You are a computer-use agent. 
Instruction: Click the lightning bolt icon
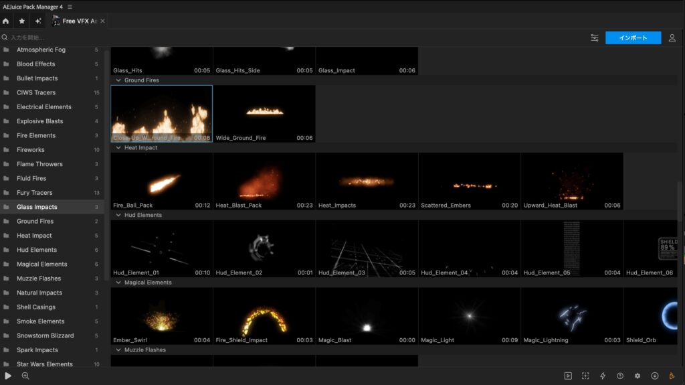tap(603, 376)
